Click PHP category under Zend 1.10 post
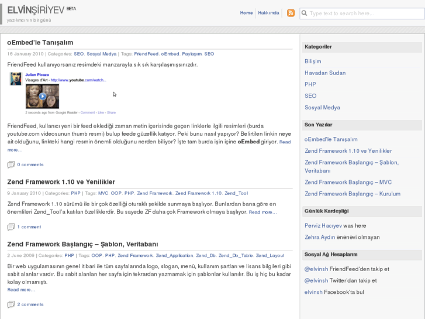This screenshot has height=319, width=425. (75, 193)
